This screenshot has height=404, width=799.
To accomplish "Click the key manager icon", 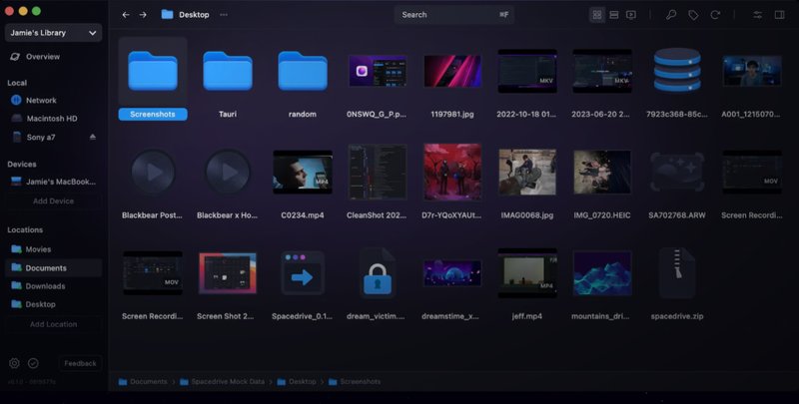I will [671, 15].
